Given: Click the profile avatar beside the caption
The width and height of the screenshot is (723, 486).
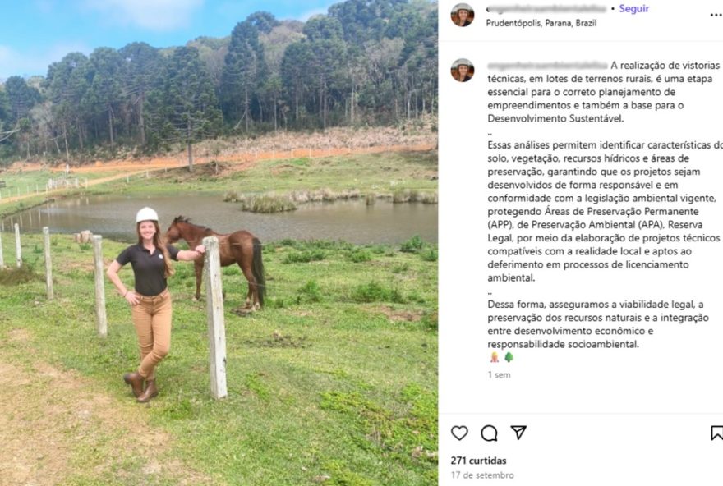Looking at the screenshot, I should pyautogui.click(x=463, y=71).
